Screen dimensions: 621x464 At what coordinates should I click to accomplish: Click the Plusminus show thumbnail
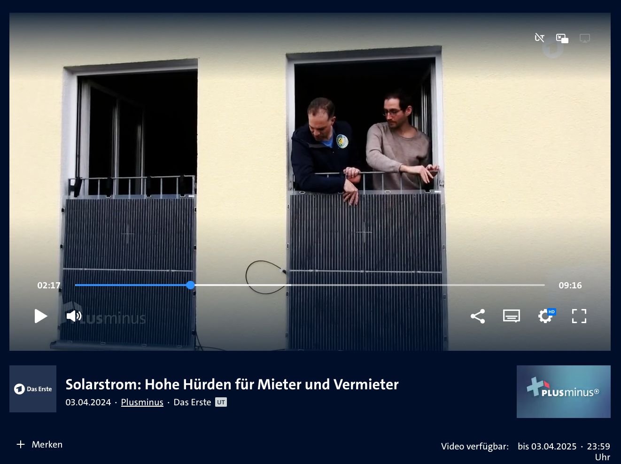click(x=563, y=392)
